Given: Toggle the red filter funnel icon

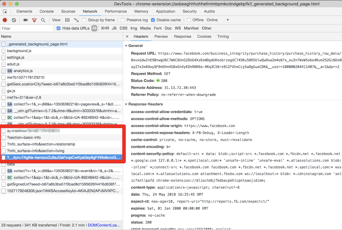Looking at the screenshot, I should tap(34, 20).
